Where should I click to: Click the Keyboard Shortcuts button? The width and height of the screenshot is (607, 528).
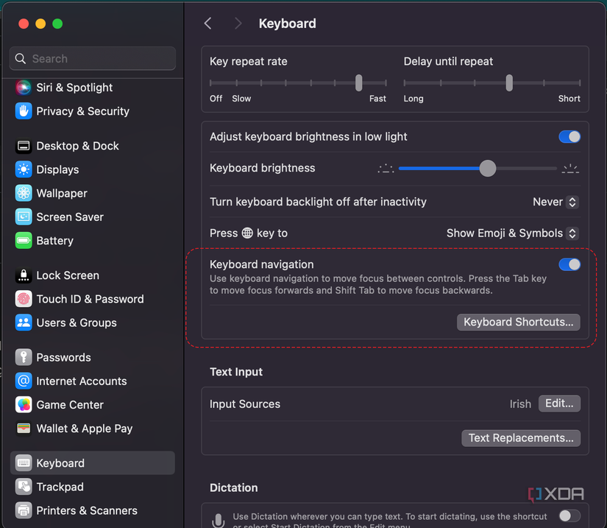518,323
